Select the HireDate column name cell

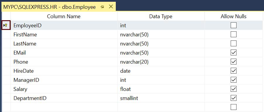[64, 71]
